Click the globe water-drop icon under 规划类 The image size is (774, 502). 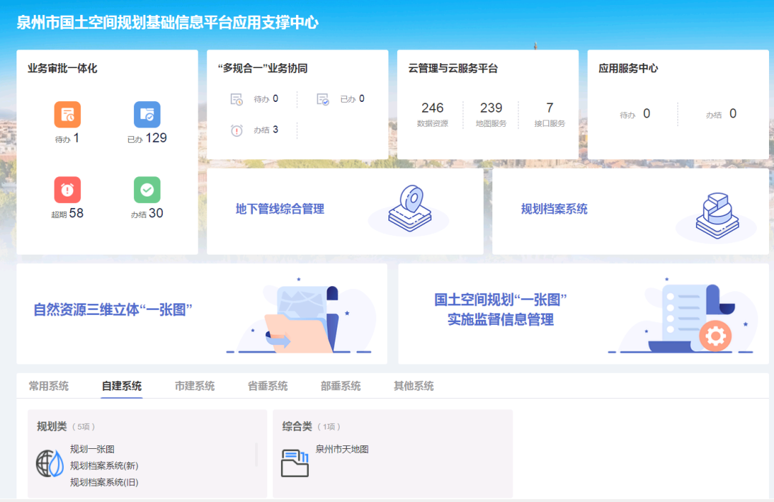[50, 463]
